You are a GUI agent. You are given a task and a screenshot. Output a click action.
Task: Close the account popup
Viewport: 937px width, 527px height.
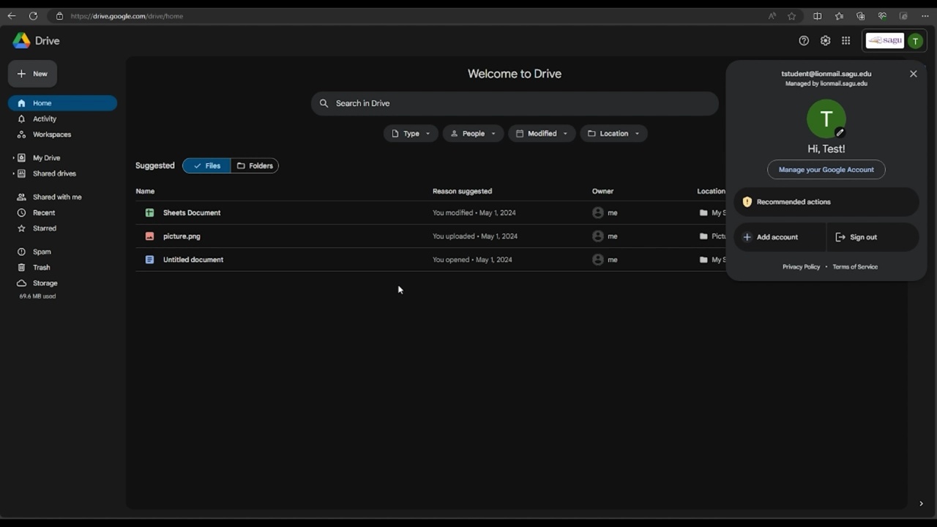pyautogui.click(x=914, y=74)
